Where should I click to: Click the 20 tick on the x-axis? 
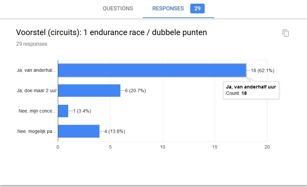pyautogui.click(x=267, y=147)
